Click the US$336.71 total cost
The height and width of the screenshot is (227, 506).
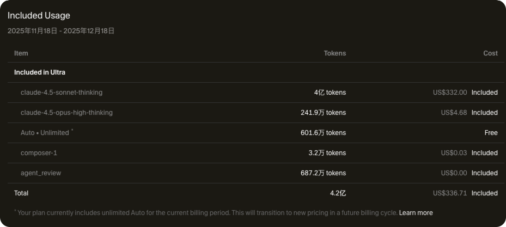449,193
